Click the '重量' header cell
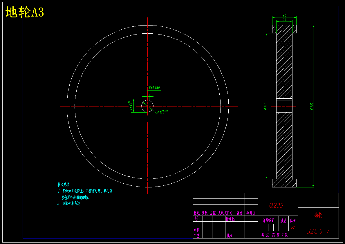Image resolution: width=345 pixels, height=244 pixels. (x=283, y=220)
